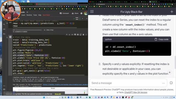The width and height of the screenshot is (176, 99).
Task: Click Show diff in the autosave notice
Action: coord(58,94)
